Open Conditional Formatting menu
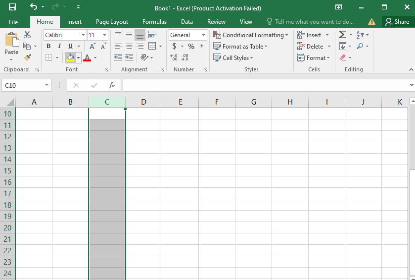415x280 pixels. [251, 35]
